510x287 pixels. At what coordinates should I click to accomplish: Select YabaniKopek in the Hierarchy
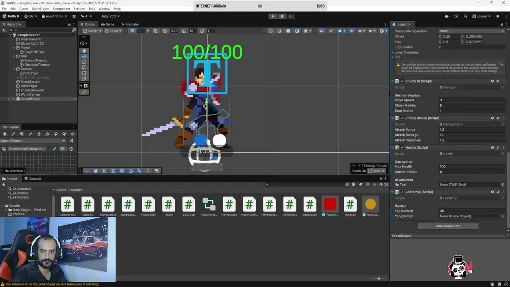pos(30,99)
